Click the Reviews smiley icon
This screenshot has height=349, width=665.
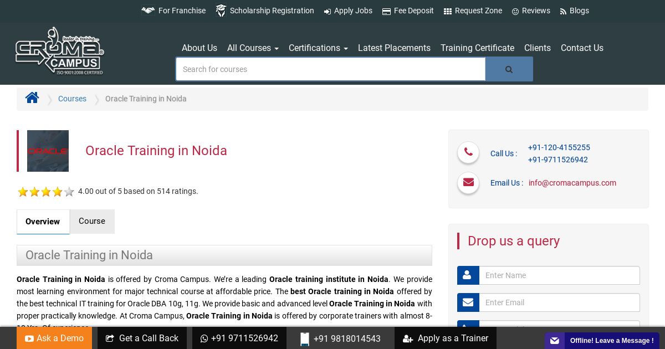(x=515, y=12)
